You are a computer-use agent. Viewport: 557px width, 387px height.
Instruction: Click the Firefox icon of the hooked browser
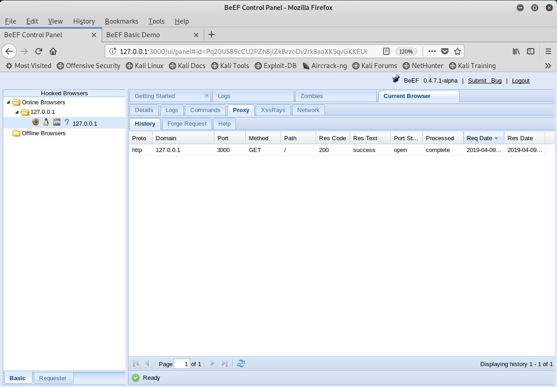pos(36,122)
